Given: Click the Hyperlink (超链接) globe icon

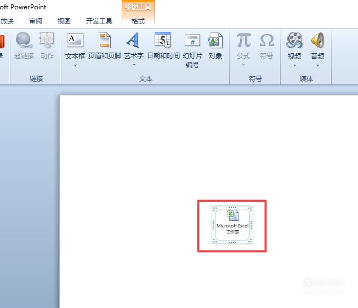Looking at the screenshot, I should [x=24, y=40].
